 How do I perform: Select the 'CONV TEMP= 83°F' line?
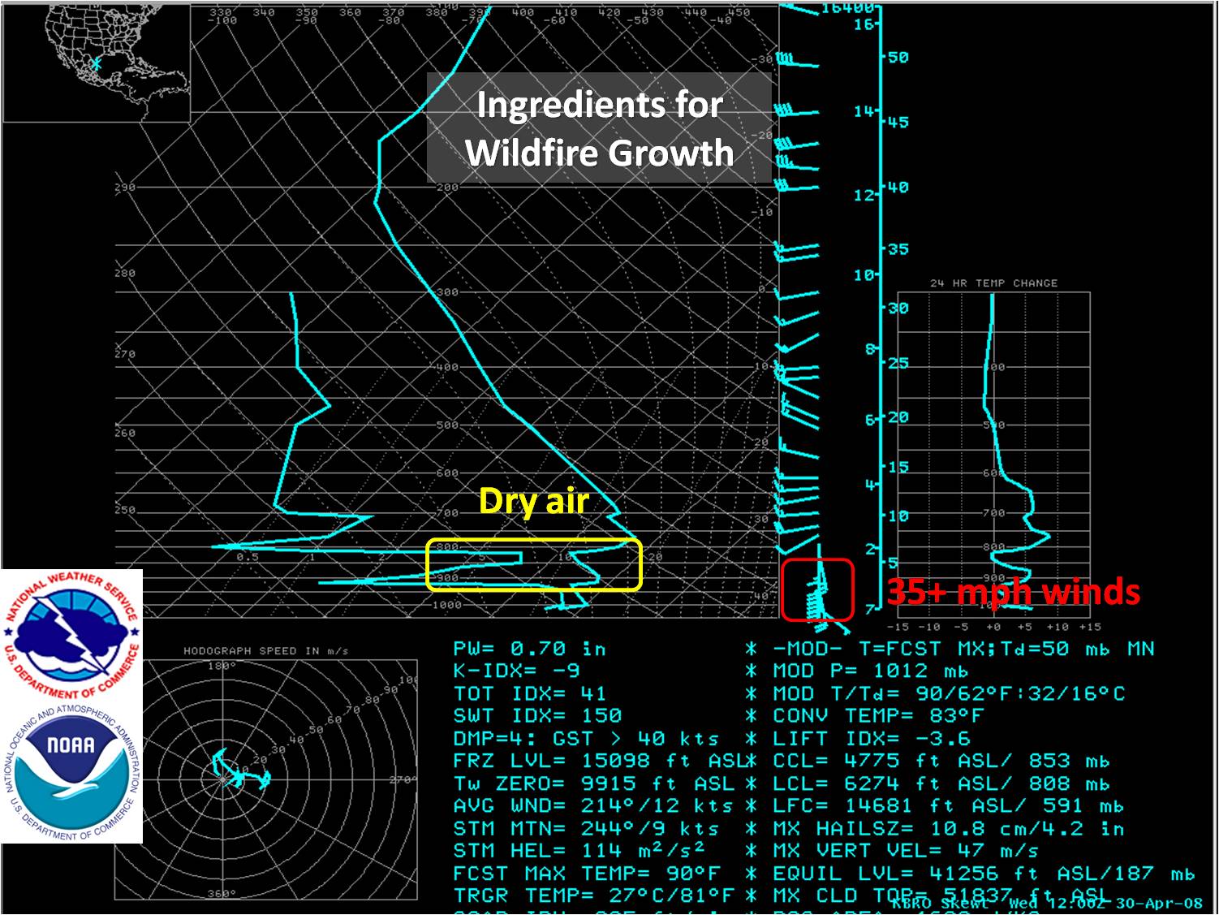tap(877, 716)
